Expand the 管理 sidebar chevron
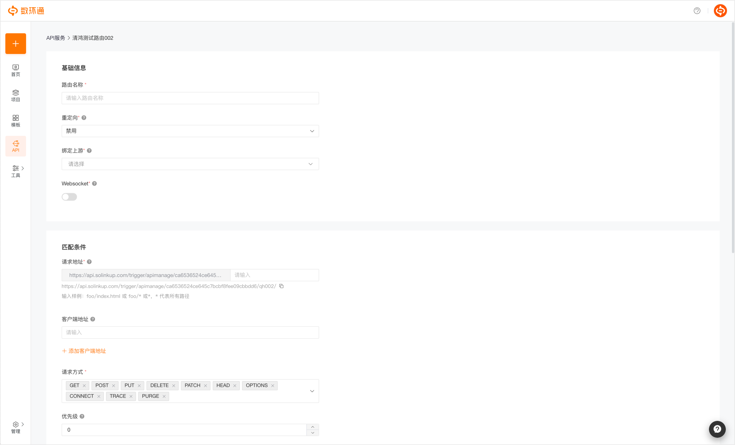Image resolution: width=735 pixels, height=445 pixels. pos(23,424)
